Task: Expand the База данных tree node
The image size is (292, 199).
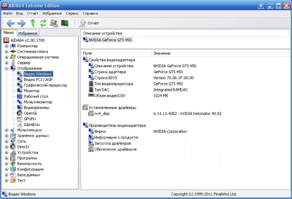Action: [x=6, y=175]
